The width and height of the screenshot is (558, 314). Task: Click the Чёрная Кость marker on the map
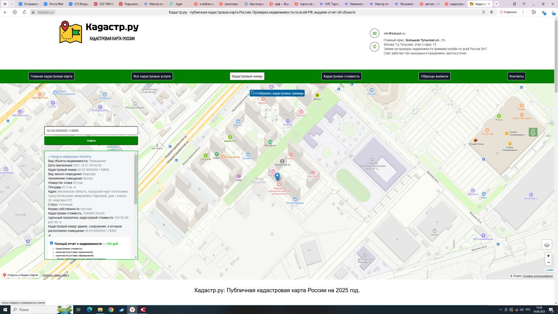click(282, 161)
